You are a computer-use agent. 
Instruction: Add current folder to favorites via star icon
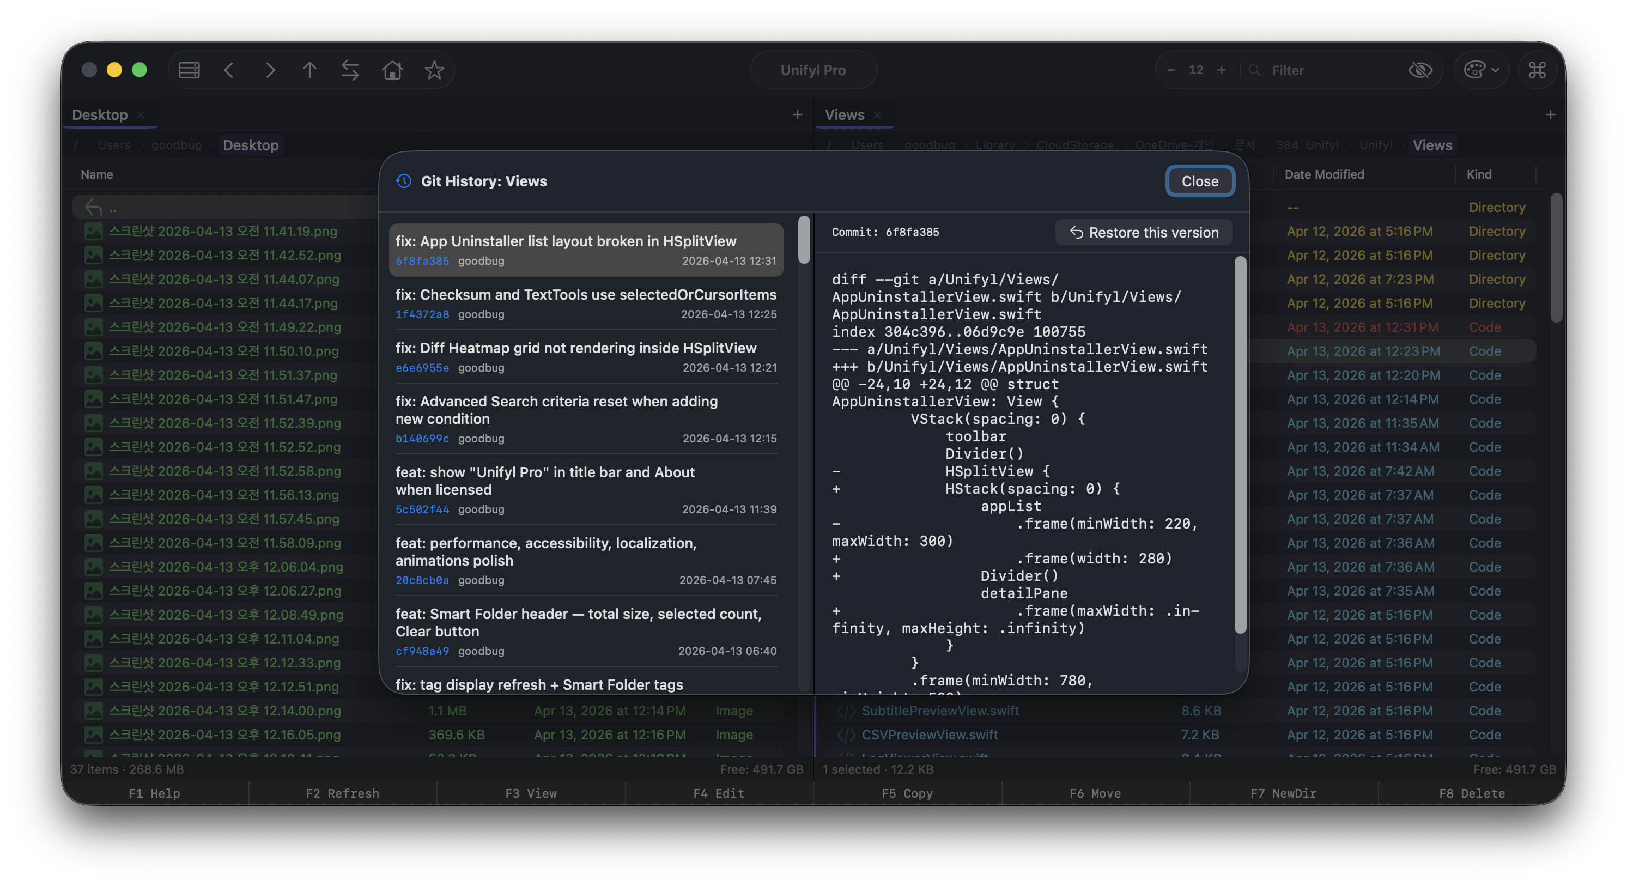pos(434,70)
